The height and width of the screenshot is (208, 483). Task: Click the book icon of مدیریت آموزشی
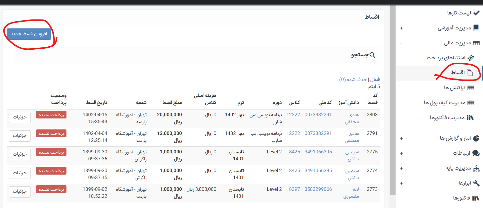[x=477, y=28]
